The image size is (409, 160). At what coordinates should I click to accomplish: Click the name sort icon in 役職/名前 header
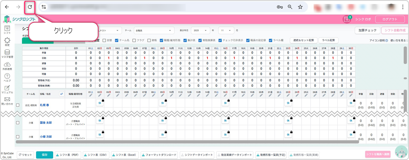[x=62, y=94]
